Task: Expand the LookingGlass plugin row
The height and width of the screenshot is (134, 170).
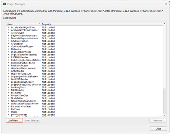Action: pyautogui.click(x=8, y=87)
